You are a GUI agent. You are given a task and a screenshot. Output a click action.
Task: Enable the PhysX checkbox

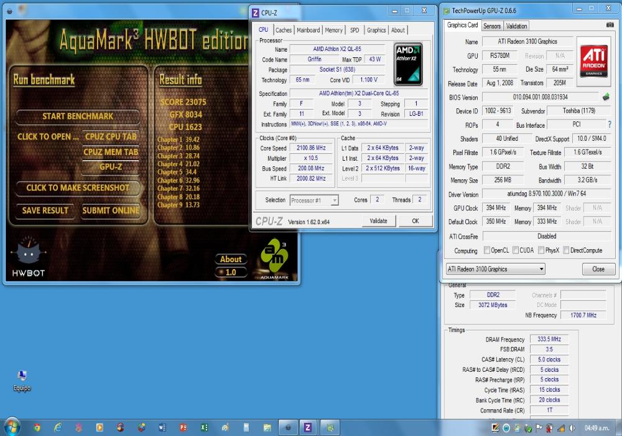(x=541, y=250)
